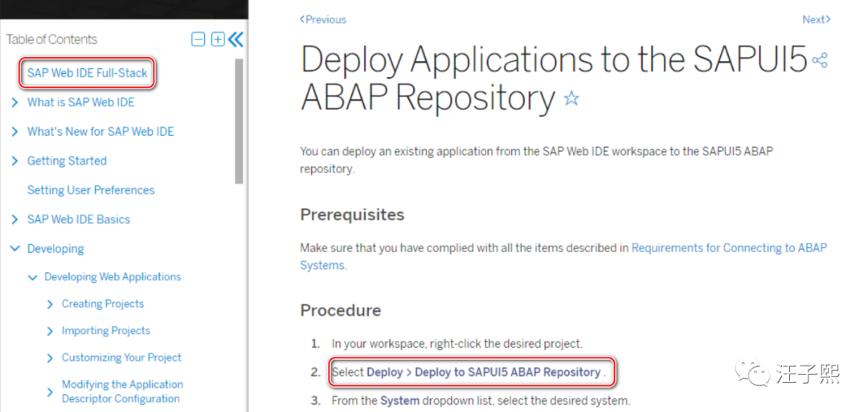Mark page as favorite with star
The width and height of the screenshot is (868, 412).
click(x=571, y=99)
